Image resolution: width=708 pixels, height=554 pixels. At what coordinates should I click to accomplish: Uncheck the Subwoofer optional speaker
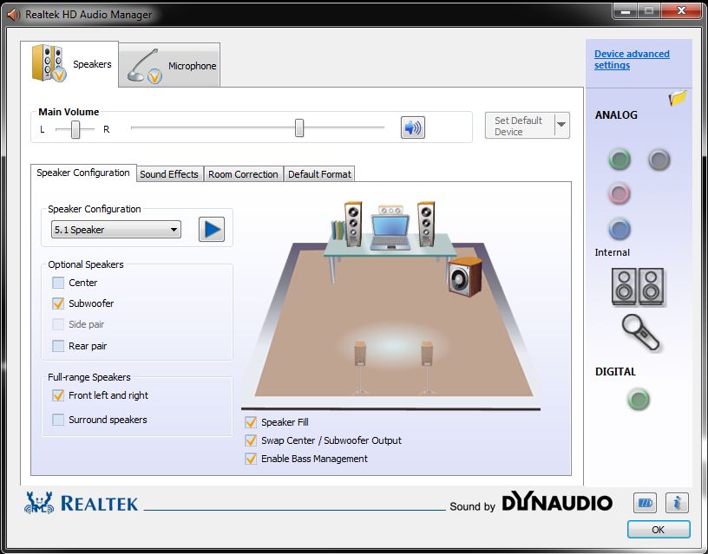click(x=58, y=303)
